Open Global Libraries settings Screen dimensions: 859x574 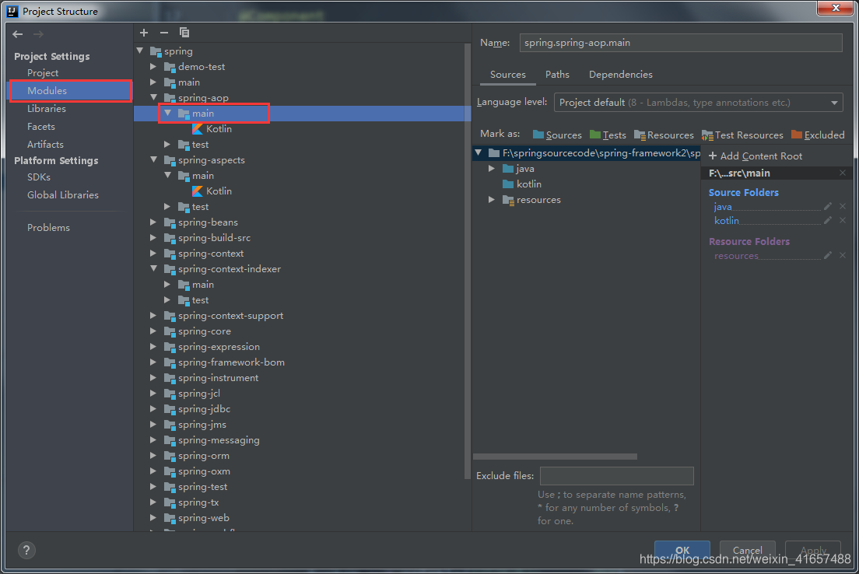point(63,195)
